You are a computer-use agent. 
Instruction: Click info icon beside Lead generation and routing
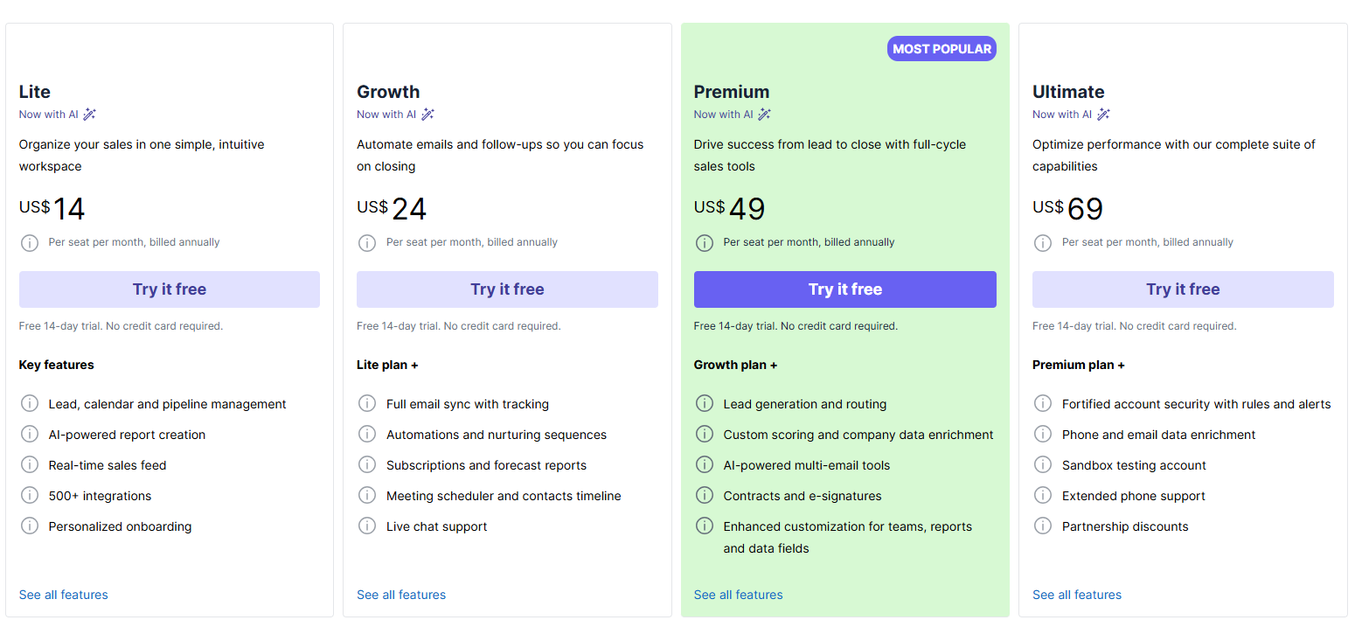point(705,404)
